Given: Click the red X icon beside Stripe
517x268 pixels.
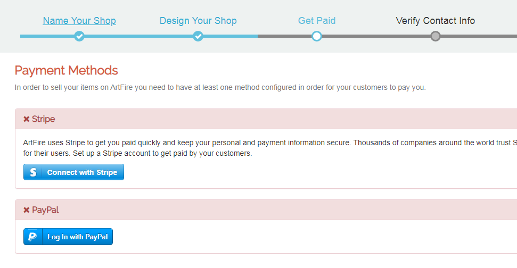Looking at the screenshot, I should [x=27, y=119].
